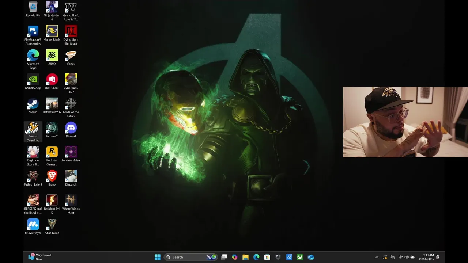The width and height of the screenshot is (468, 263).
Task: Select Dying Light The Beast icon
Action: [x=71, y=35]
